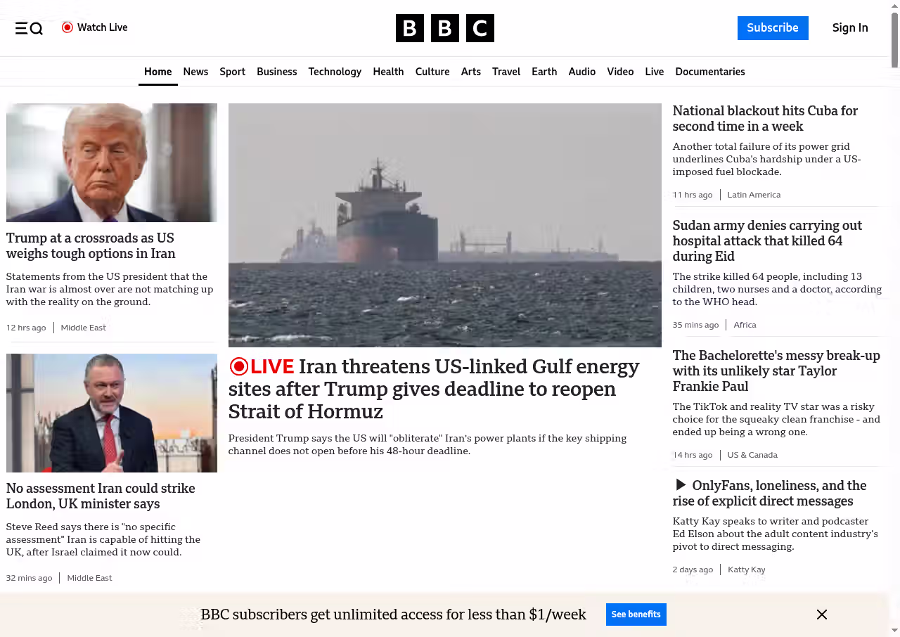This screenshot has width=900, height=637.
Task: Click the See benefits button
Action: 636,615
